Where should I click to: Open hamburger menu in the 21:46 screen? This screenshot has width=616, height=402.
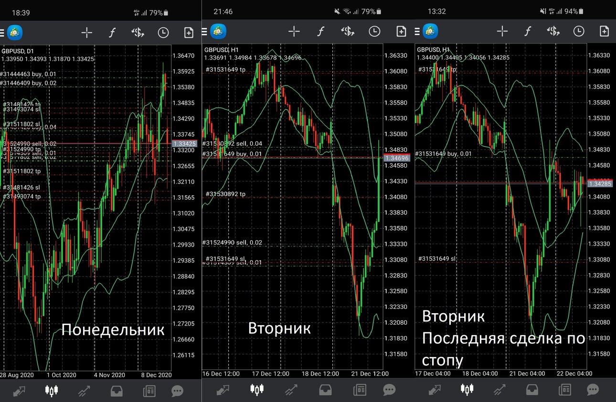(204, 32)
